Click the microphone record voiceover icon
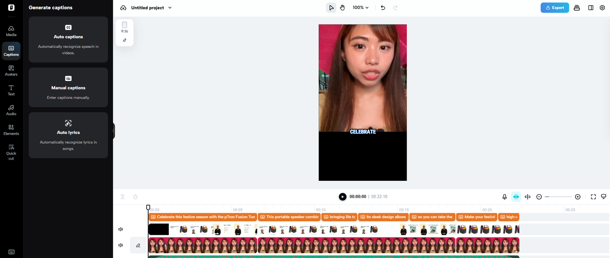Screen dimensions: 610x258 click(504, 197)
